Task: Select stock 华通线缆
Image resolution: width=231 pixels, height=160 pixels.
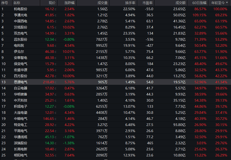Action: point(21,137)
